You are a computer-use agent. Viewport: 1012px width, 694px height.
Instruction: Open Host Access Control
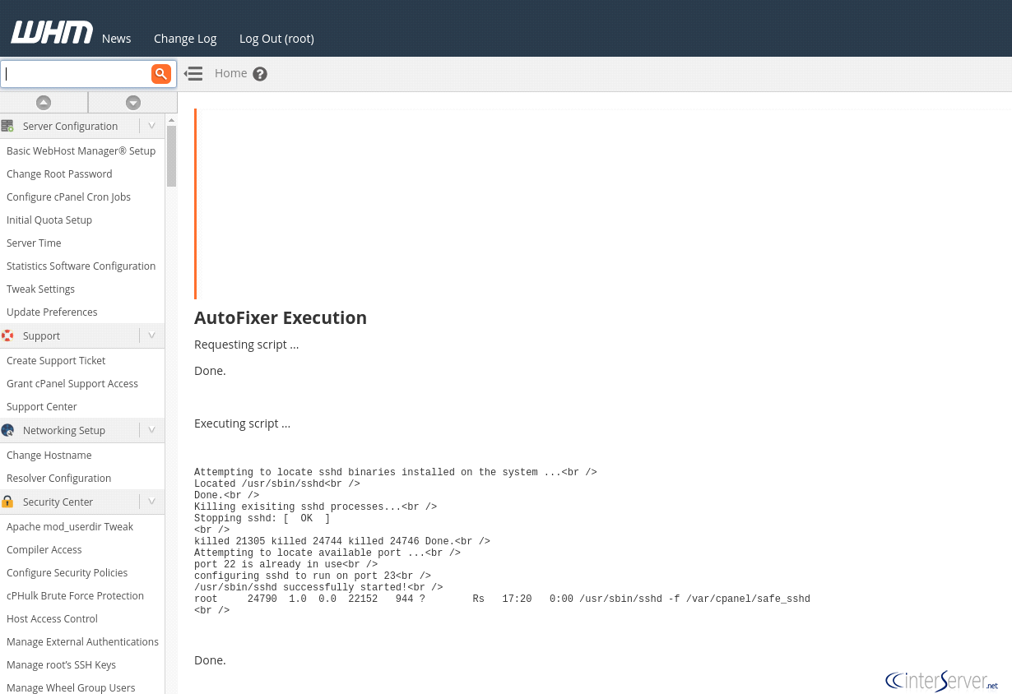click(52, 618)
